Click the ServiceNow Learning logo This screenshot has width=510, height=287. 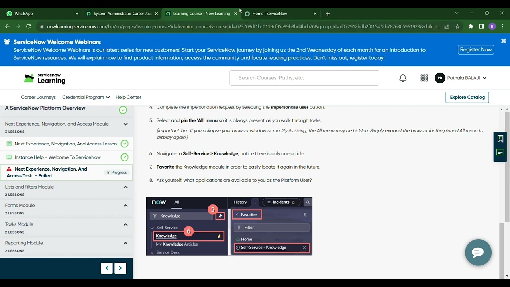(45, 78)
